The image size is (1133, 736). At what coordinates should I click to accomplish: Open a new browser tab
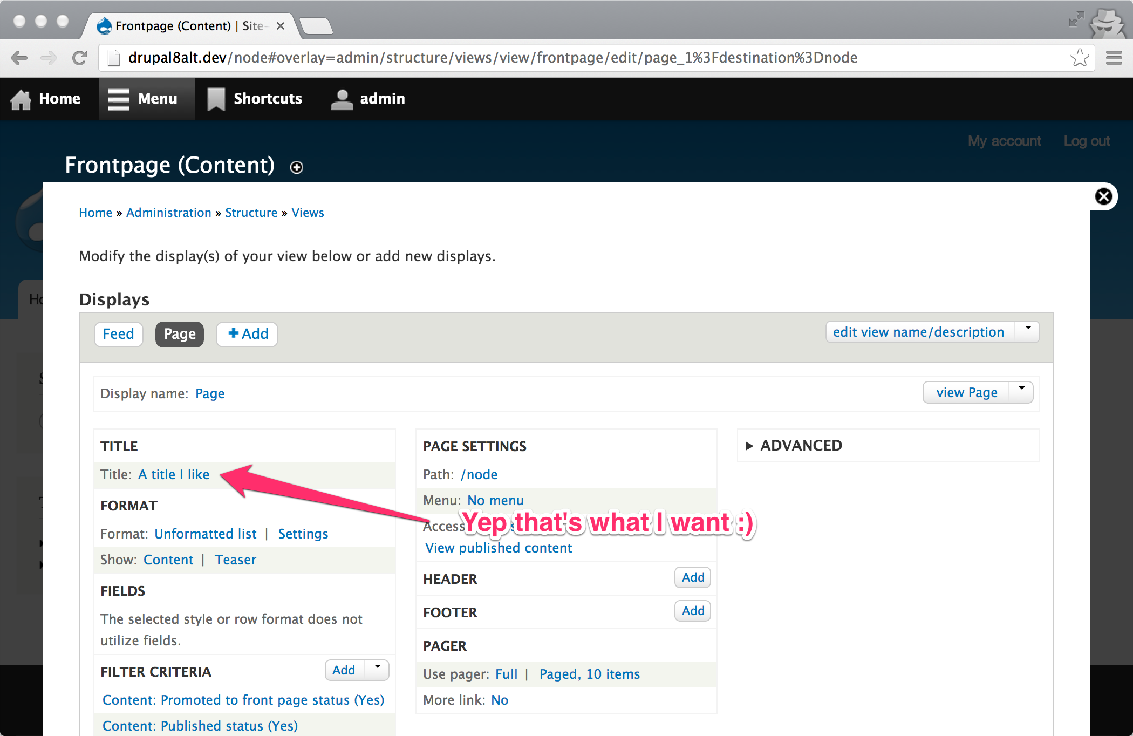coord(316,26)
